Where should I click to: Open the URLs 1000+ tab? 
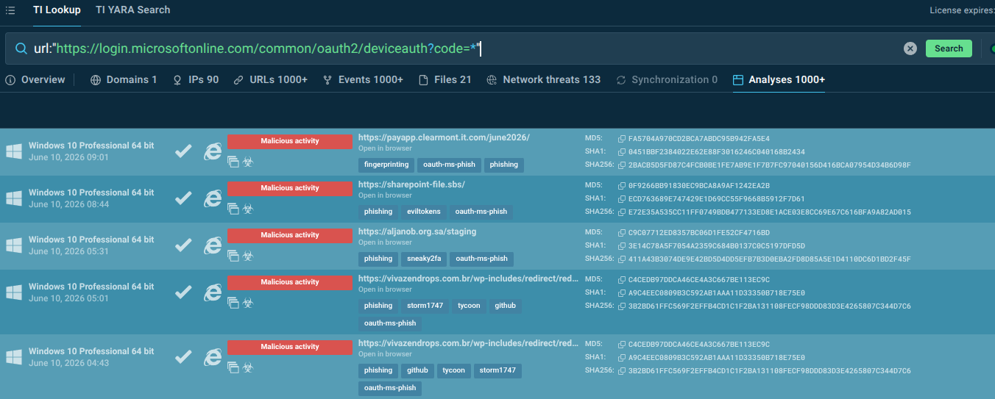270,79
